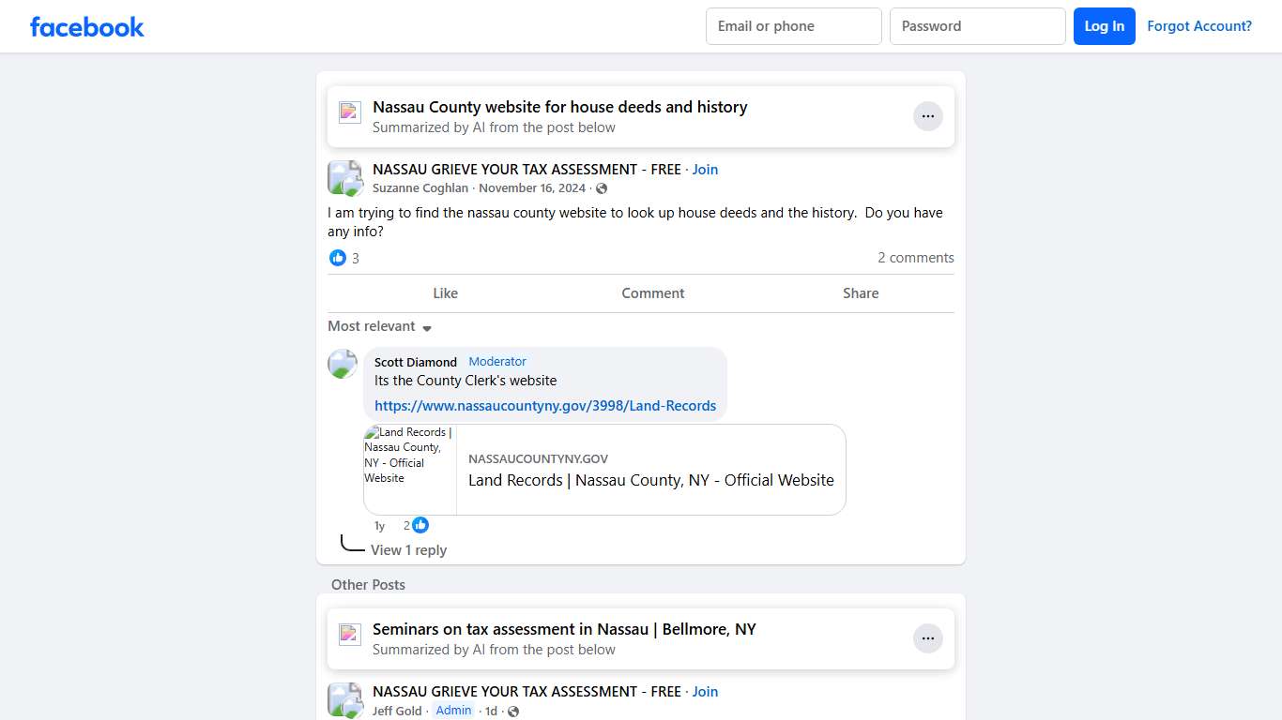Click the globe privacy icon on Suzanne's post
The height and width of the screenshot is (720, 1282).
(602, 187)
